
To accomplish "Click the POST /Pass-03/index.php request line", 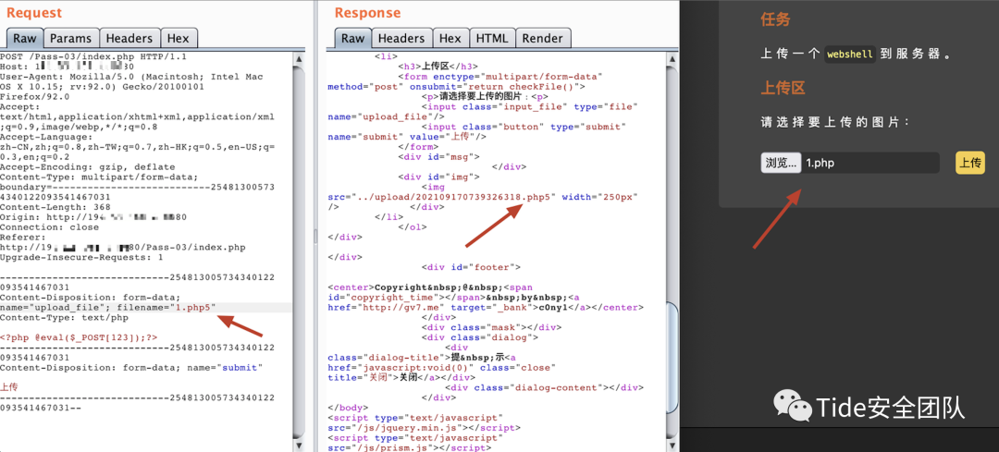I will click(x=93, y=56).
